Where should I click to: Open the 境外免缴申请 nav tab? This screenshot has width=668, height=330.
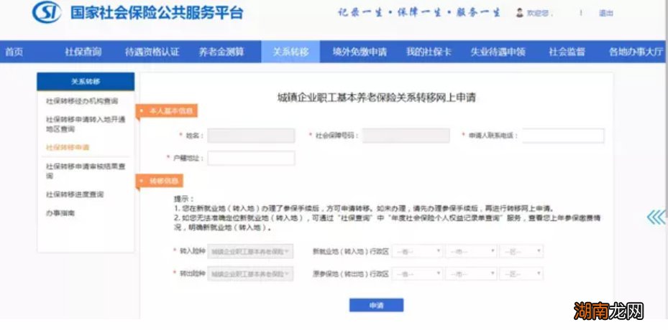[360, 52]
